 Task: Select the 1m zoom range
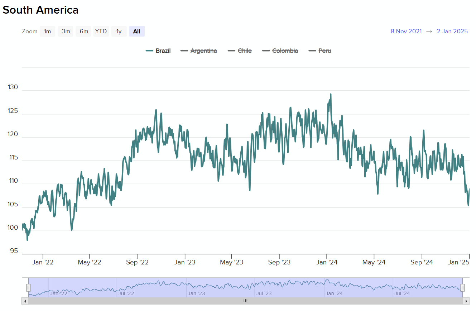pos(47,32)
